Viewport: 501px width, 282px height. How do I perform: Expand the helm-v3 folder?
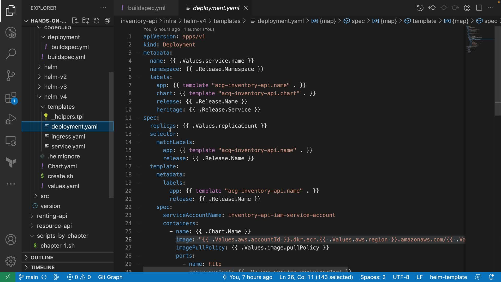click(x=55, y=87)
